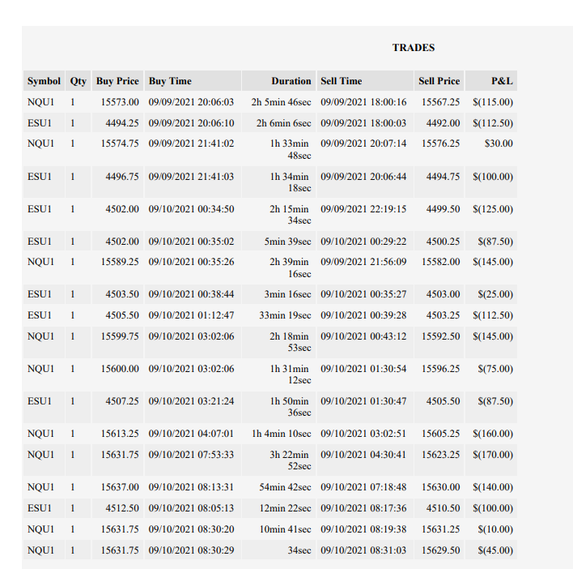Select sell price 4510.50 cell

439,508
